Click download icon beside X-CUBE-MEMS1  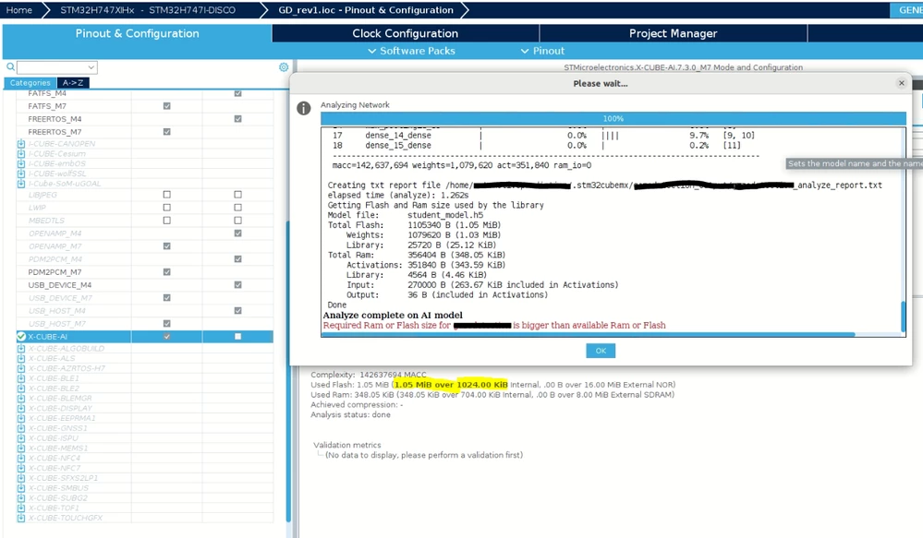(x=21, y=448)
